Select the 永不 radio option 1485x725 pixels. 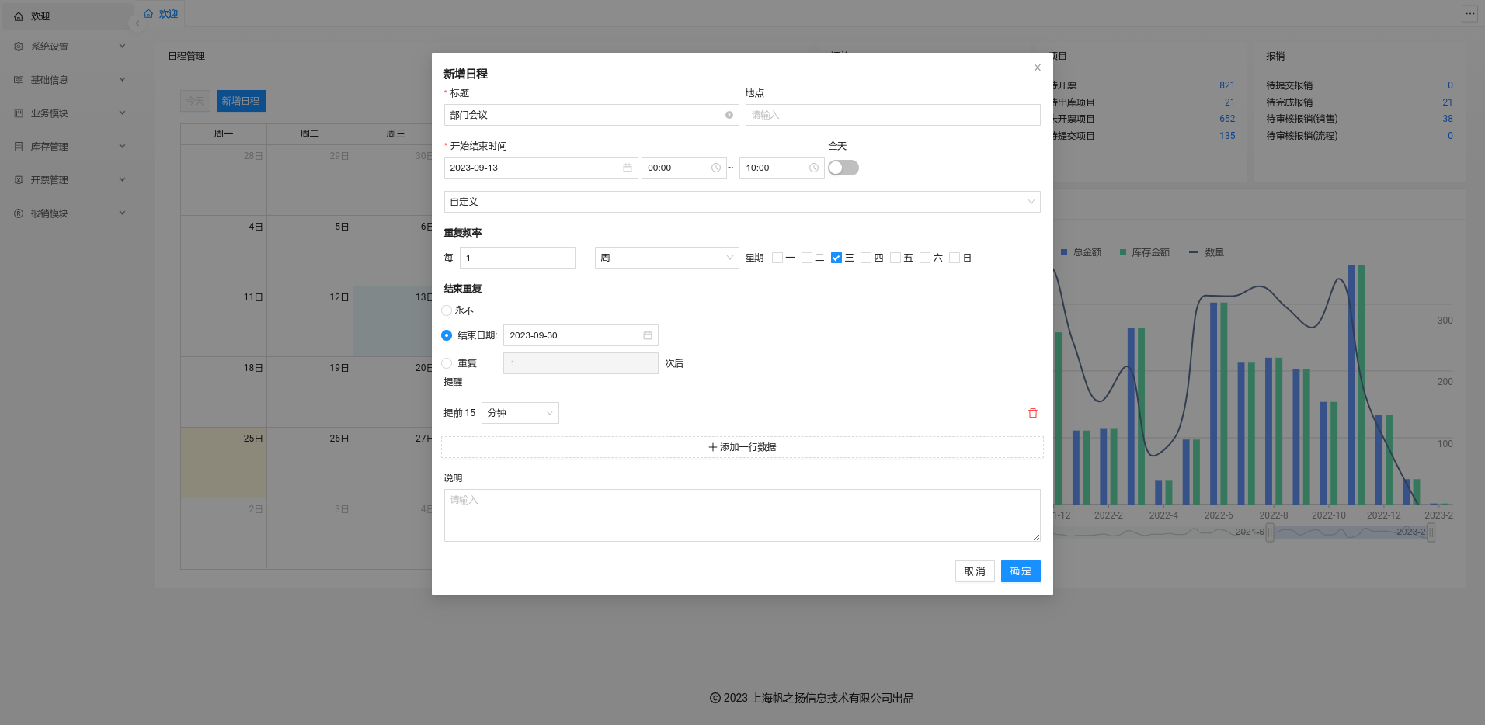(x=447, y=310)
